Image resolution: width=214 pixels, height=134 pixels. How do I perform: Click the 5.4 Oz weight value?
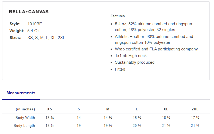click(33, 31)
